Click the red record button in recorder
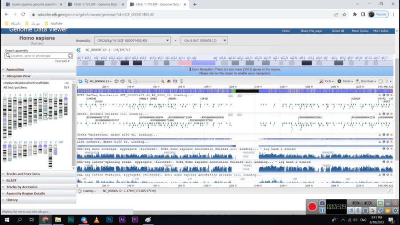Image resolution: width=400 pixels, height=225 pixels. coord(312,207)
